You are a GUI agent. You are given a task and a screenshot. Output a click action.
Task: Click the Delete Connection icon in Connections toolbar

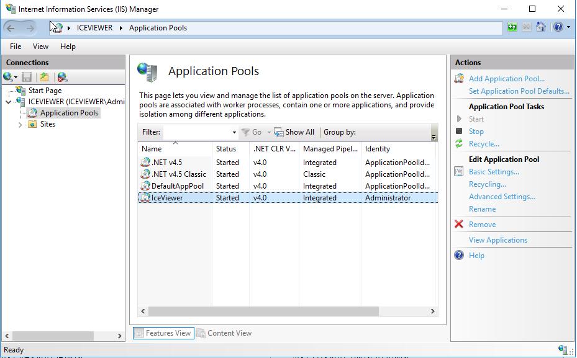62,77
